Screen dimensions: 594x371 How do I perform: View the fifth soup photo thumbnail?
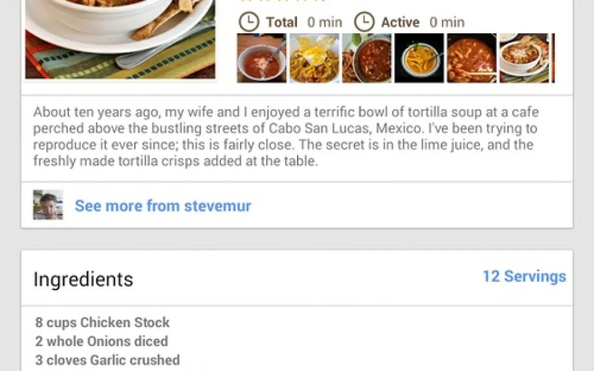point(472,58)
